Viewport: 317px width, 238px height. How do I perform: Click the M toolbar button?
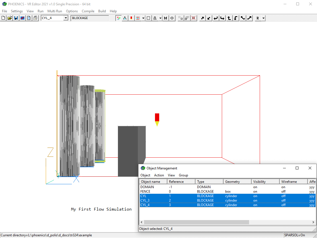point(165,18)
